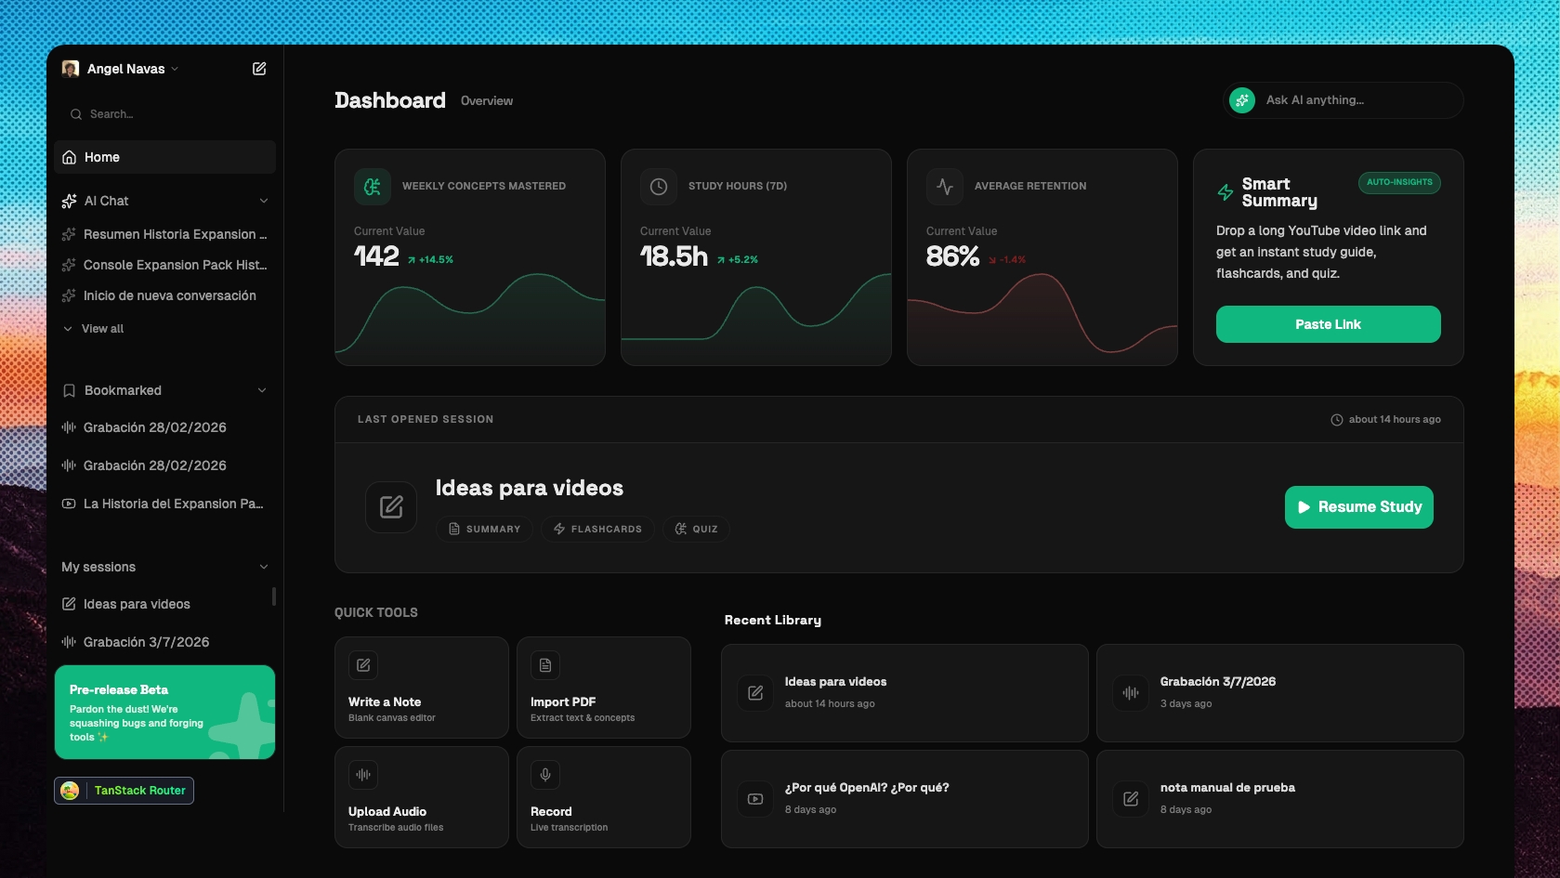Image resolution: width=1560 pixels, height=878 pixels.
Task: Click the Import PDF document icon
Action: point(544,664)
